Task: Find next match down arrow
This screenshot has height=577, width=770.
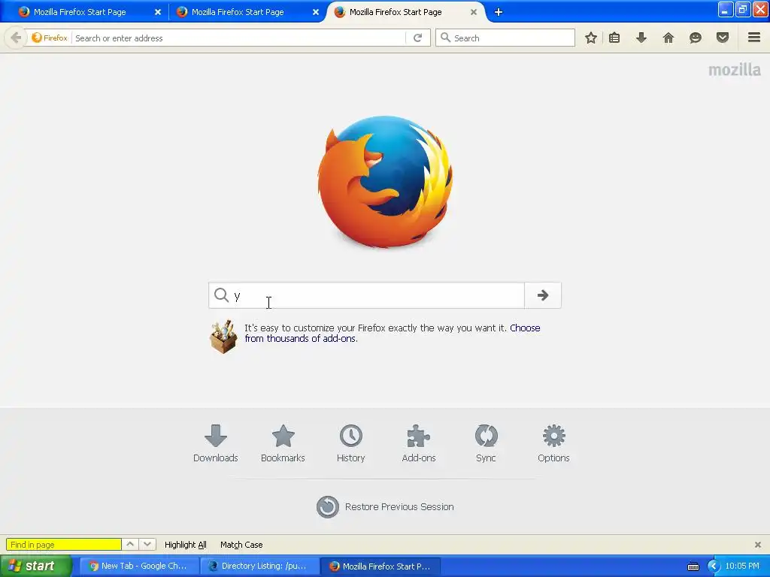Action: (x=147, y=545)
